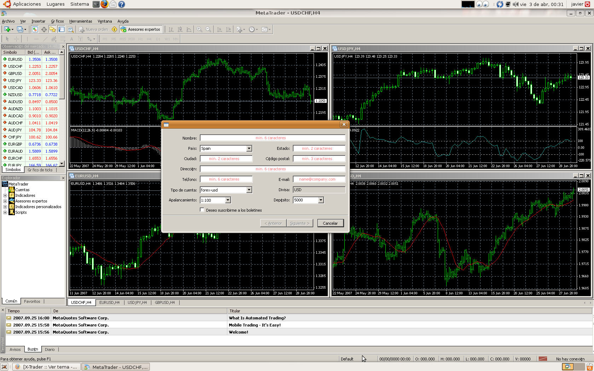Open the País dropdown showing Spain
Image resolution: width=594 pixels, height=371 pixels.
[x=249, y=148]
